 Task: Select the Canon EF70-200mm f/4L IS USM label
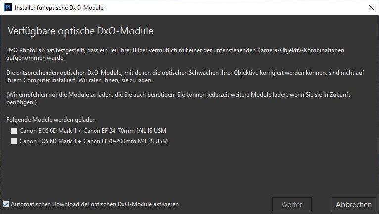[94, 141]
